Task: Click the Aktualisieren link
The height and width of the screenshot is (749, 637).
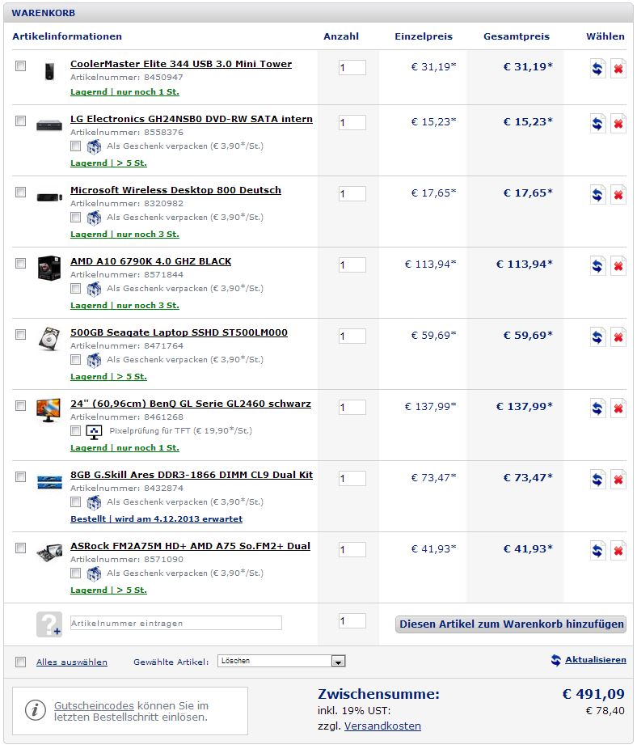Action: coord(596,660)
